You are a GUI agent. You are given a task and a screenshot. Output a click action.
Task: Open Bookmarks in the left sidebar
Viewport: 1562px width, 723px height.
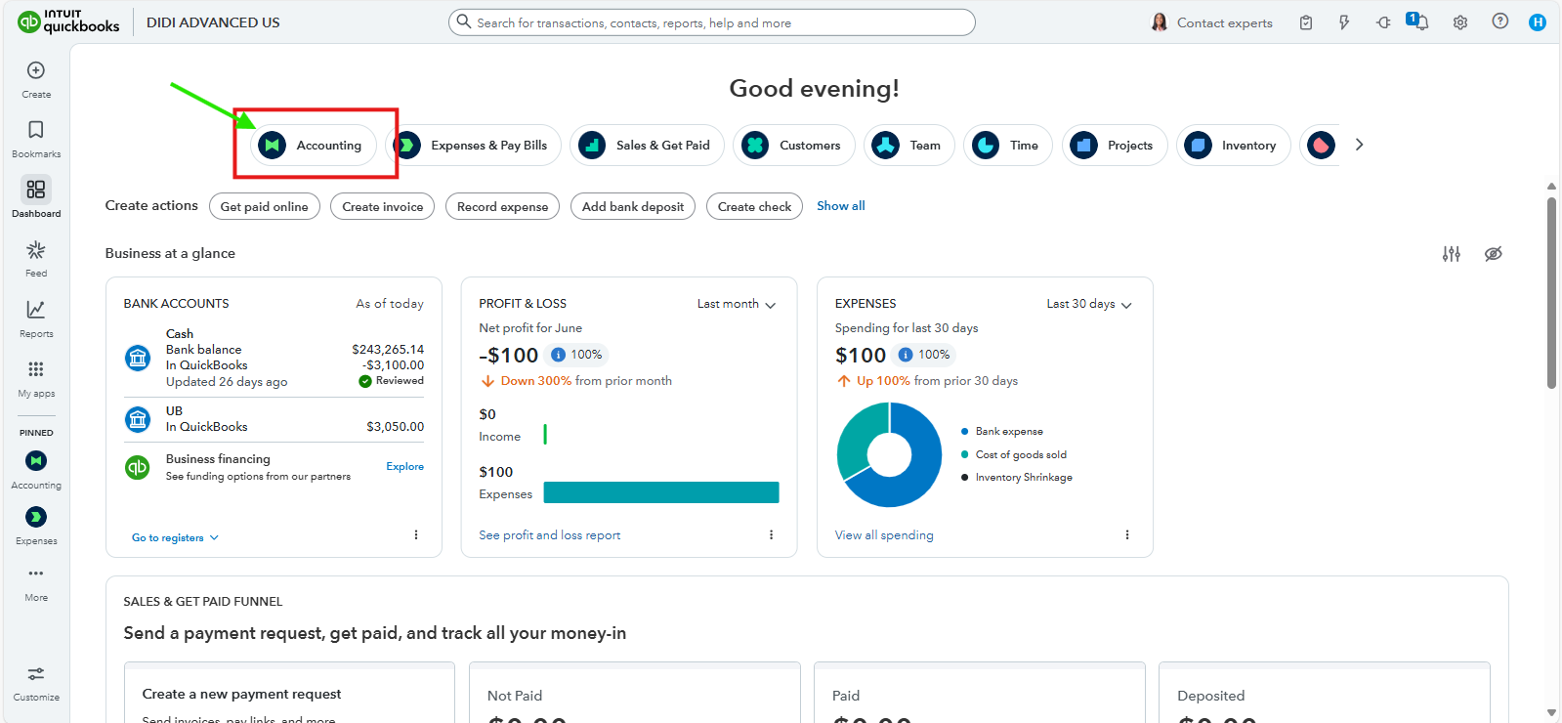pos(36,139)
